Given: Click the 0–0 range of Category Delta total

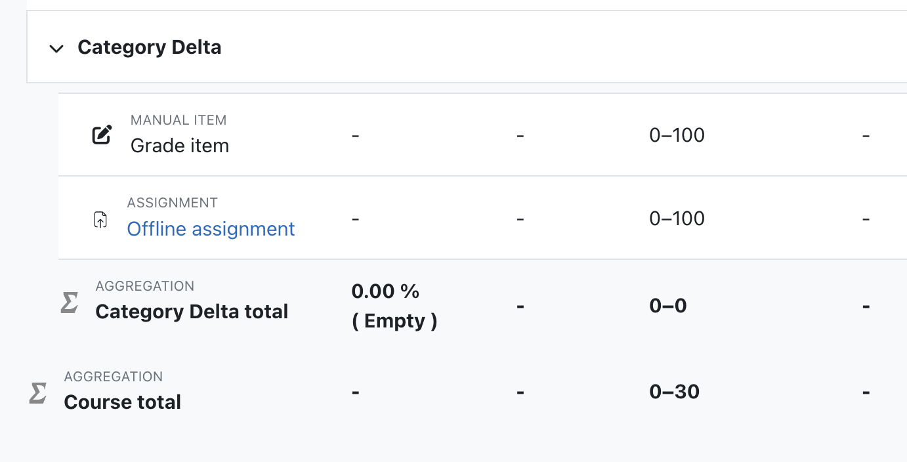Looking at the screenshot, I should tap(668, 306).
